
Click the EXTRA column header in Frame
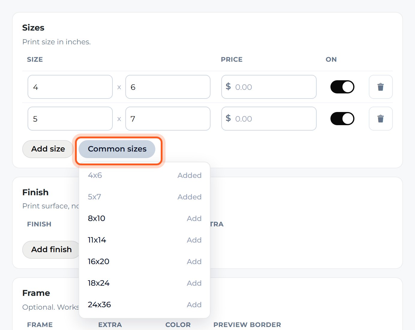110,325
